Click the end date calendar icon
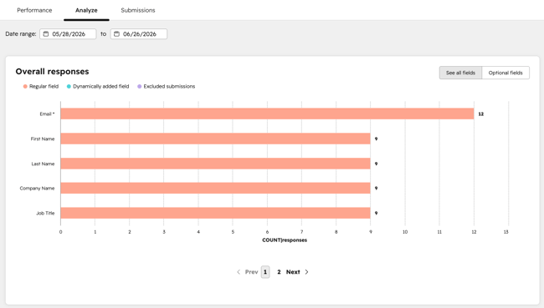The width and height of the screenshot is (544, 308). (116, 34)
